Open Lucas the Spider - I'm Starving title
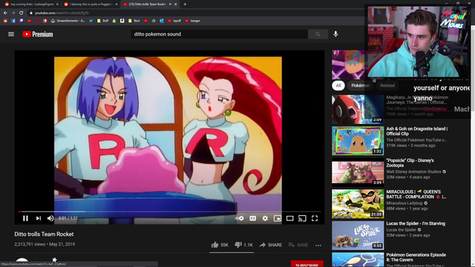Viewport: 475px width, 267px height. 416,223
